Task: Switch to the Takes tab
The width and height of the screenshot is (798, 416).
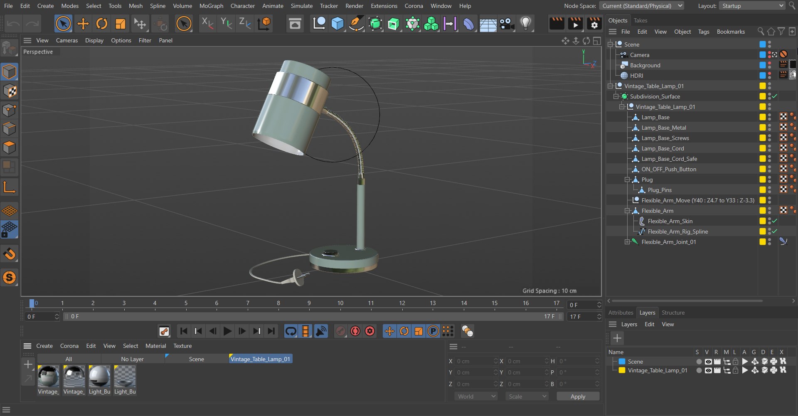Action: point(640,20)
